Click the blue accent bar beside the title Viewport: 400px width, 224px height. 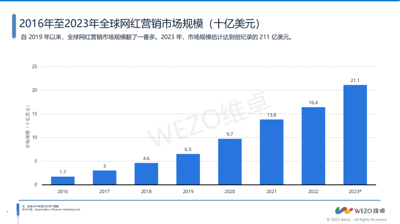pyautogui.click(x=14, y=26)
